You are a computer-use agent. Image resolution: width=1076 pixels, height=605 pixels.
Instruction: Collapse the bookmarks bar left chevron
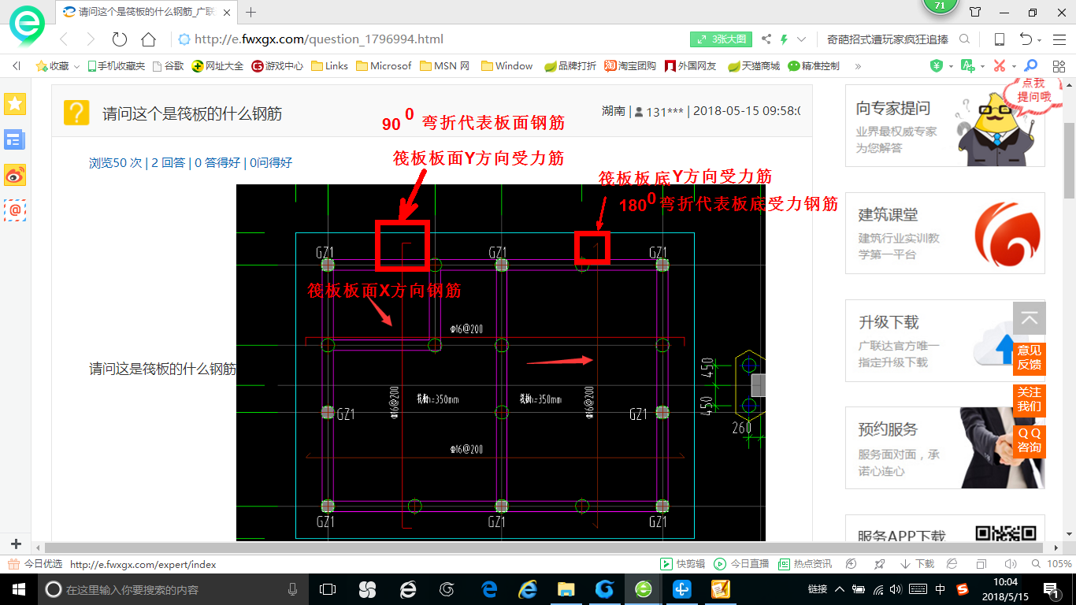tap(16, 66)
